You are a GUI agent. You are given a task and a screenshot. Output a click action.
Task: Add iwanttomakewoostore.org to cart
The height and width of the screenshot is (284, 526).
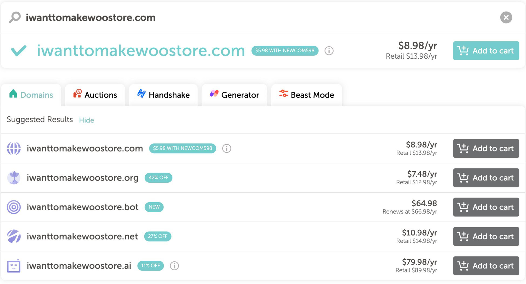click(486, 178)
